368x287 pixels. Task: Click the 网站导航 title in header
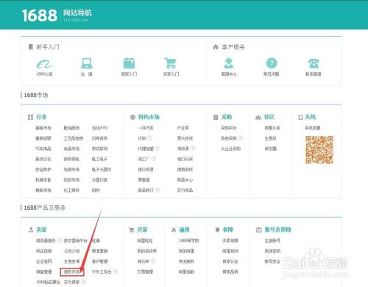[x=77, y=13]
